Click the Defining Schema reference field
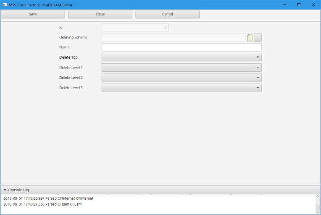321x215 pixels. pos(174,38)
